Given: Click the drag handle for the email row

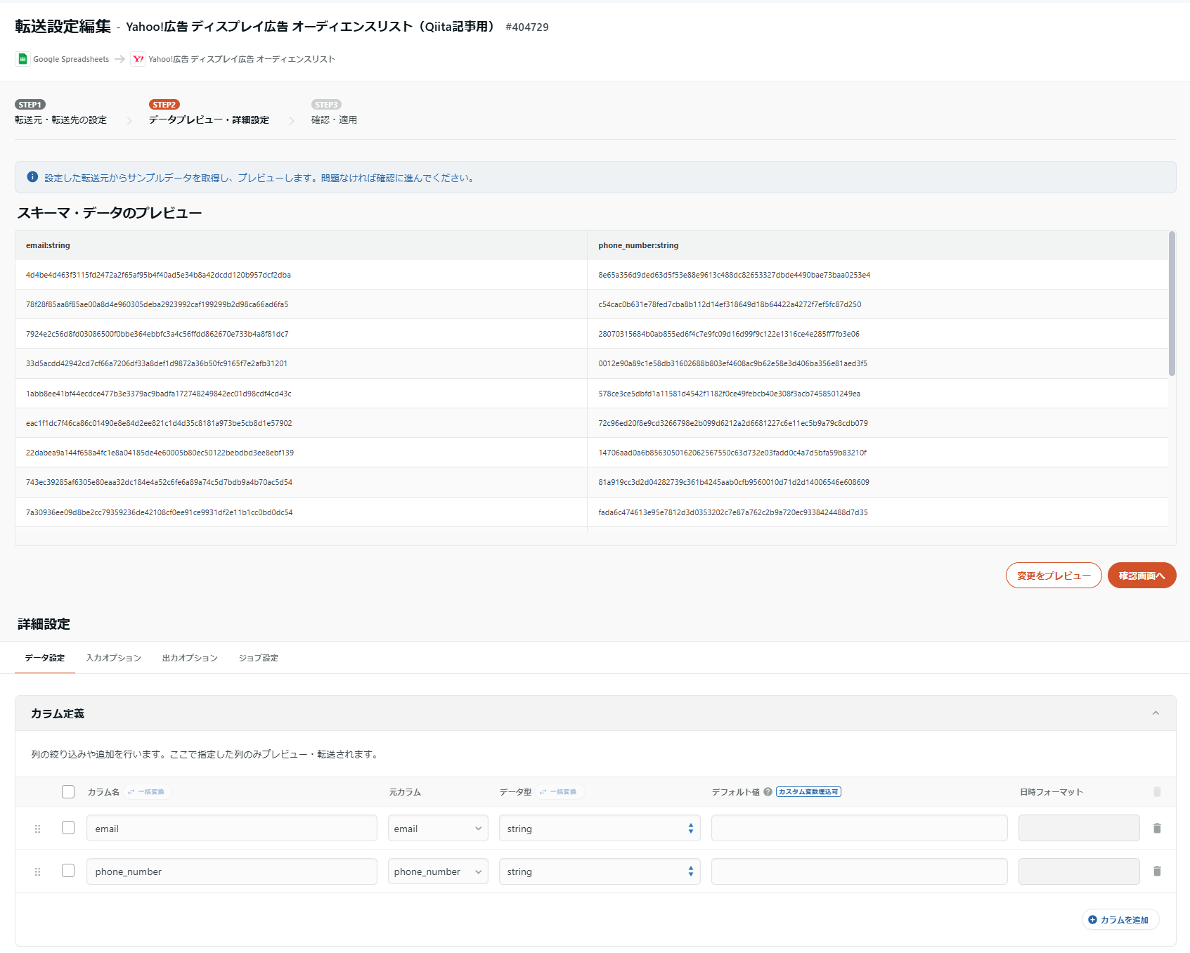Looking at the screenshot, I should click(38, 829).
